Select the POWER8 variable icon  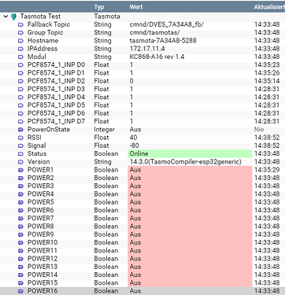(20, 227)
